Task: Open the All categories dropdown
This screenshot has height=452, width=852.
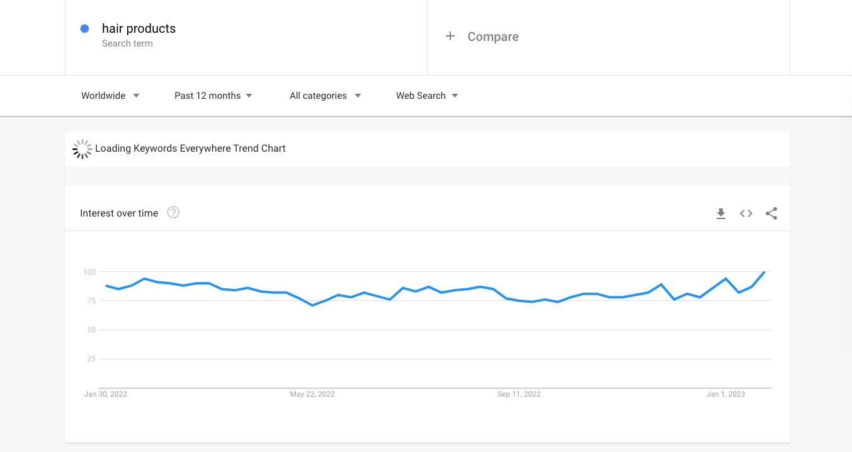Action: [x=325, y=96]
